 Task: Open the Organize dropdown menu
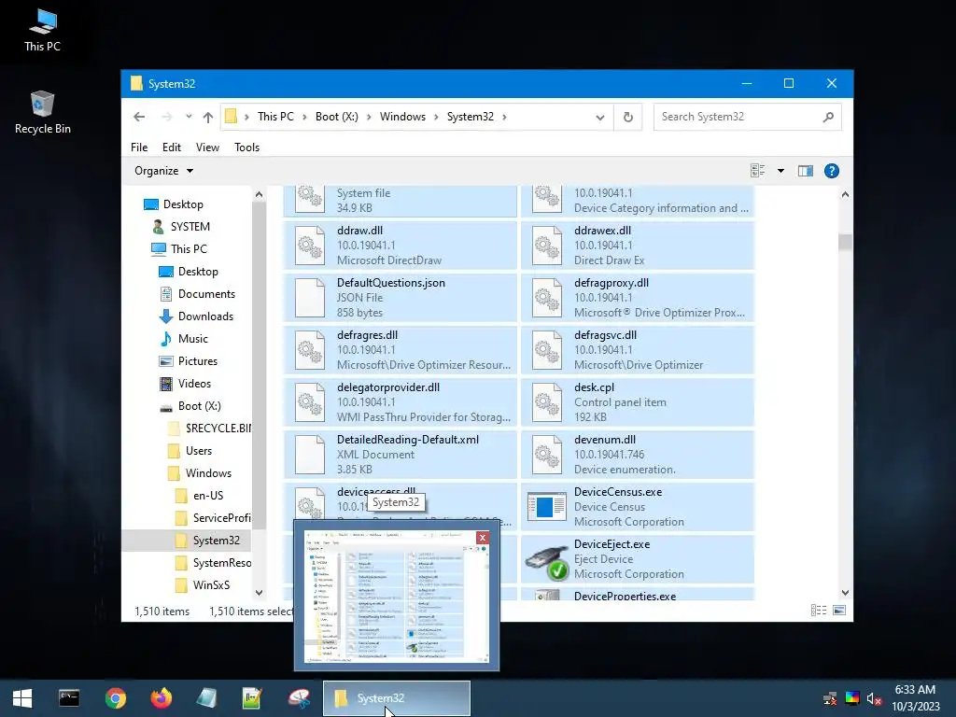[163, 171]
